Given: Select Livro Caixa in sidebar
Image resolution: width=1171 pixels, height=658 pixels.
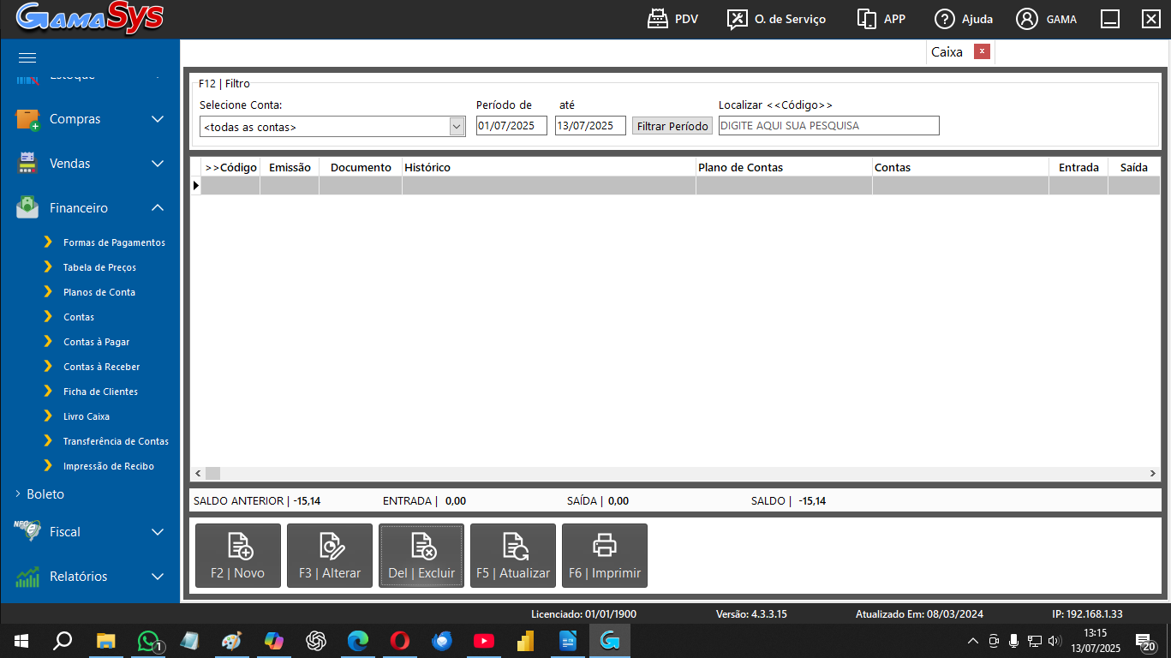Looking at the screenshot, I should coord(86,416).
